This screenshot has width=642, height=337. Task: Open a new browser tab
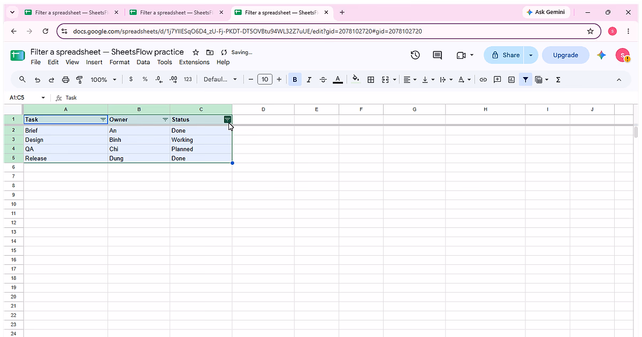342,12
